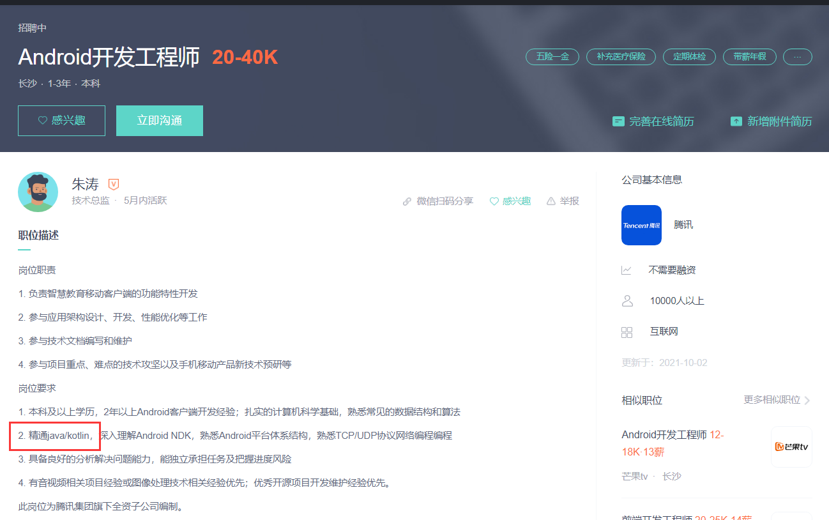The width and height of the screenshot is (829, 520).
Task: Click the 相似职位 heading
Action: [x=642, y=401]
